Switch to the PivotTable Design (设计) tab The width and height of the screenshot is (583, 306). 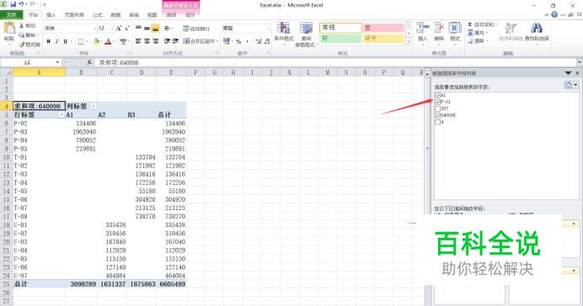tap(190, 15)
